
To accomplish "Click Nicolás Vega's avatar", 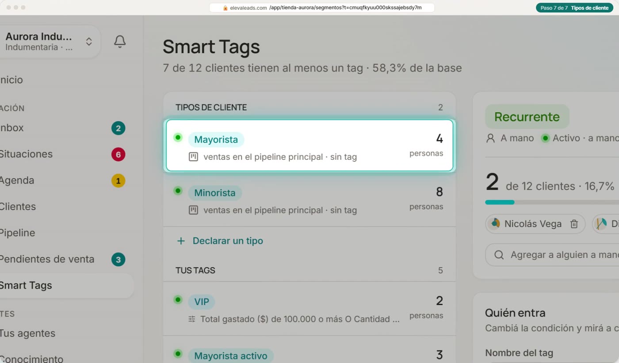I will [x=495, y=224].
